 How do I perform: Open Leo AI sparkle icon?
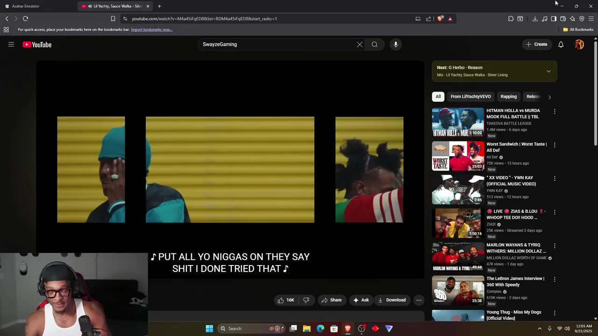[x=572, y=19]
